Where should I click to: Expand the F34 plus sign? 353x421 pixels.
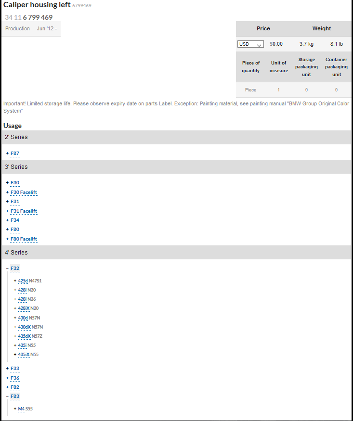pos(7,220)
